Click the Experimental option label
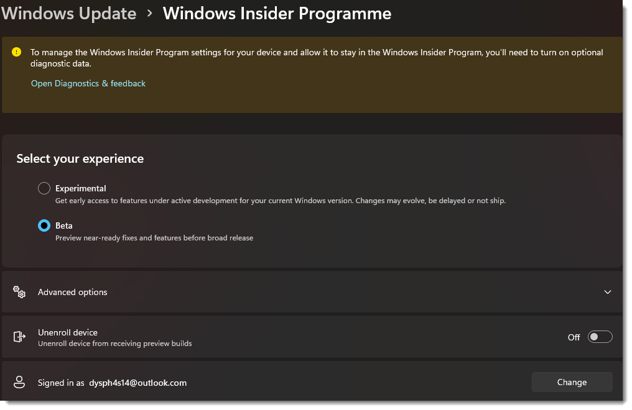 [81, 188]
